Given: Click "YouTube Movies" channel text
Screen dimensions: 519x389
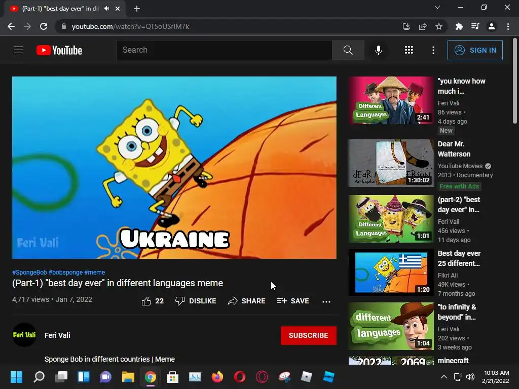Looking at the screenshot, I should tap(460, 166).
